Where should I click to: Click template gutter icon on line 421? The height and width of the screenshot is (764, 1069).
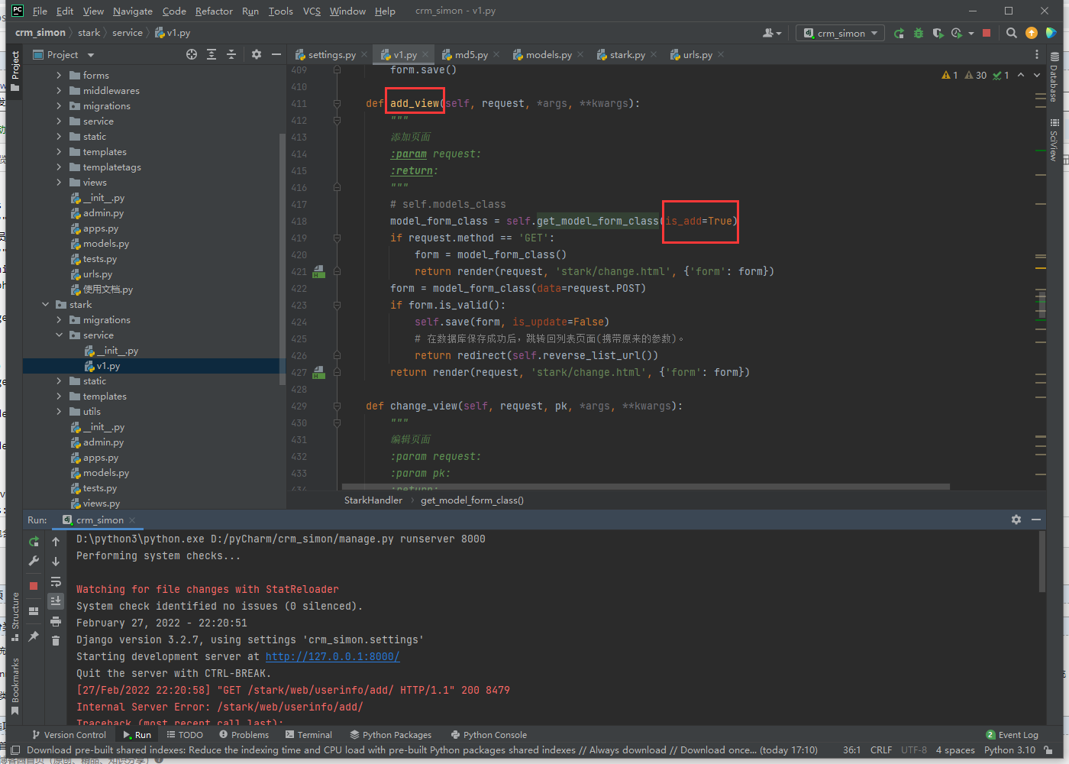tap(319, 271)
